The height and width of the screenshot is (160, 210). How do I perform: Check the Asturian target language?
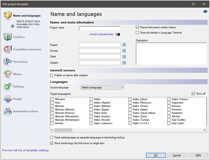169,116
